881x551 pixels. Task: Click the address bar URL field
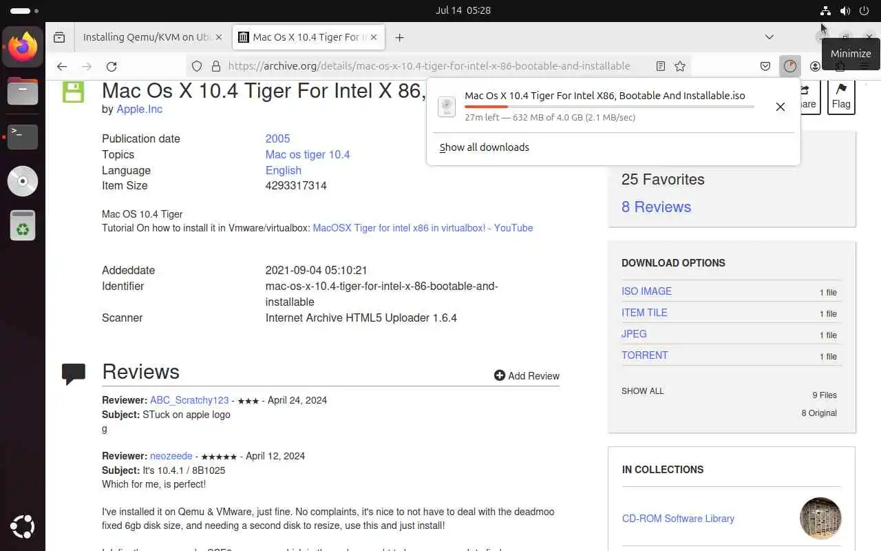[429, 66]
